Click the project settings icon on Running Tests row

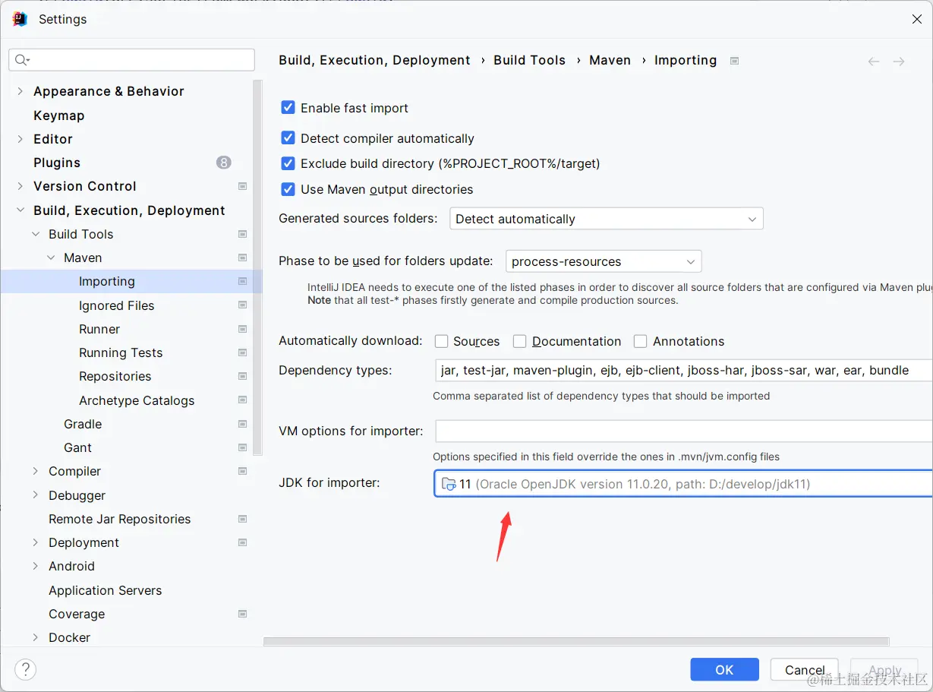click(x=242, y=352)
